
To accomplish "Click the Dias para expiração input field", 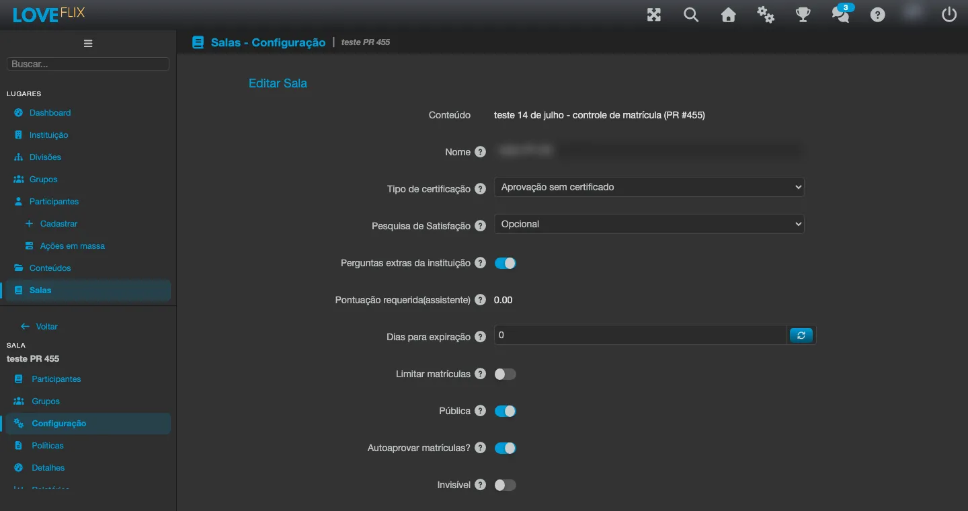I will tap(641, 335).
